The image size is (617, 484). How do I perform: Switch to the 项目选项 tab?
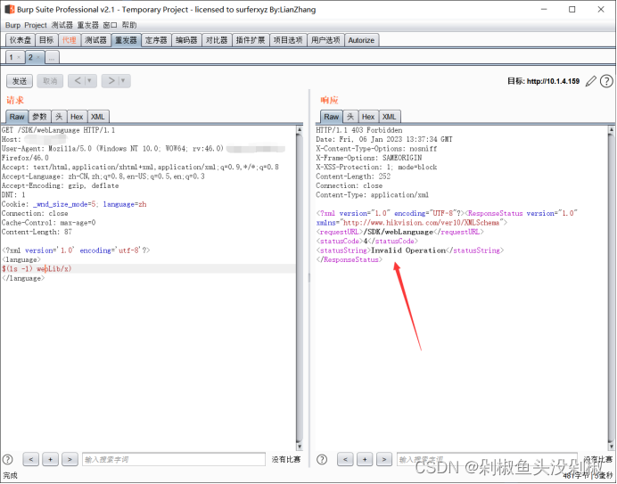(x=288, y=40)
